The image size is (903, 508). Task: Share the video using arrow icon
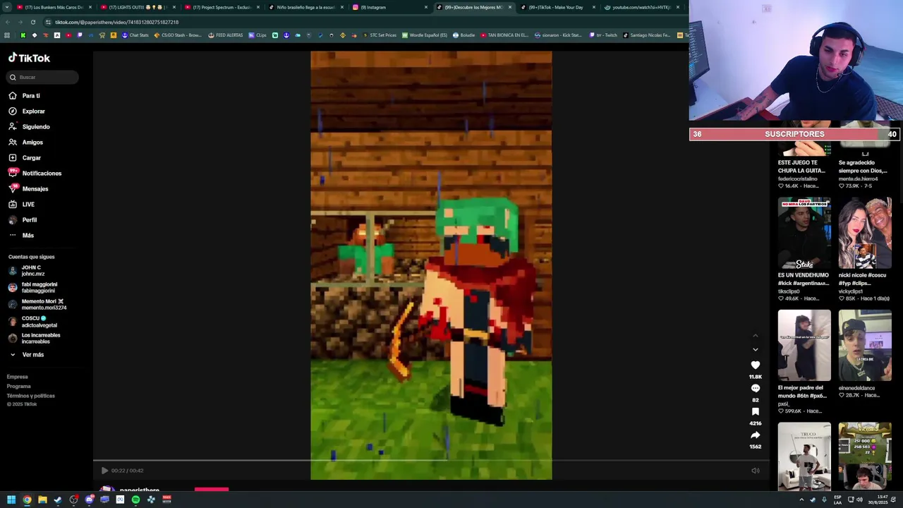[755, 435]
